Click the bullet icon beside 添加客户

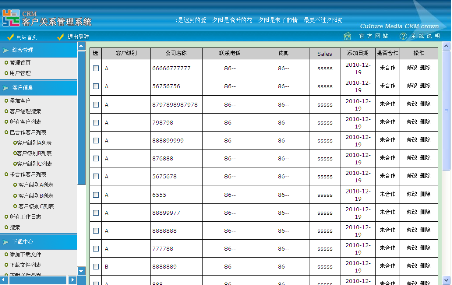(x=6, y=101)
